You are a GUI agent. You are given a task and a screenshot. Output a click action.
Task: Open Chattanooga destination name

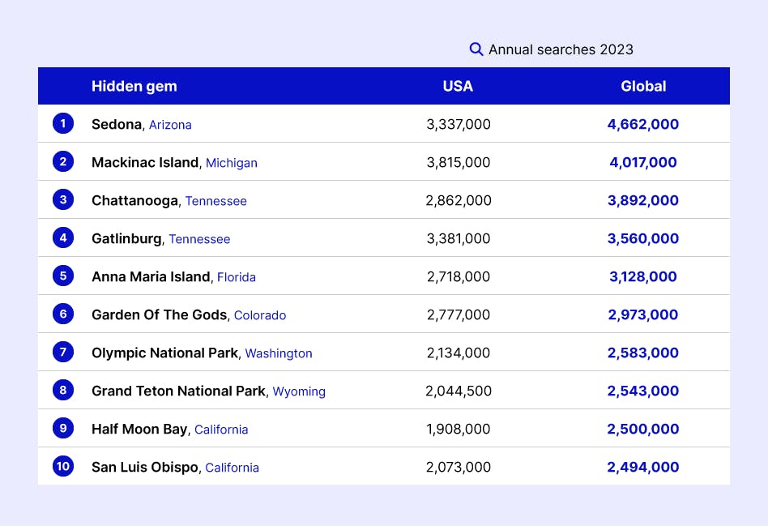(134, 200)
